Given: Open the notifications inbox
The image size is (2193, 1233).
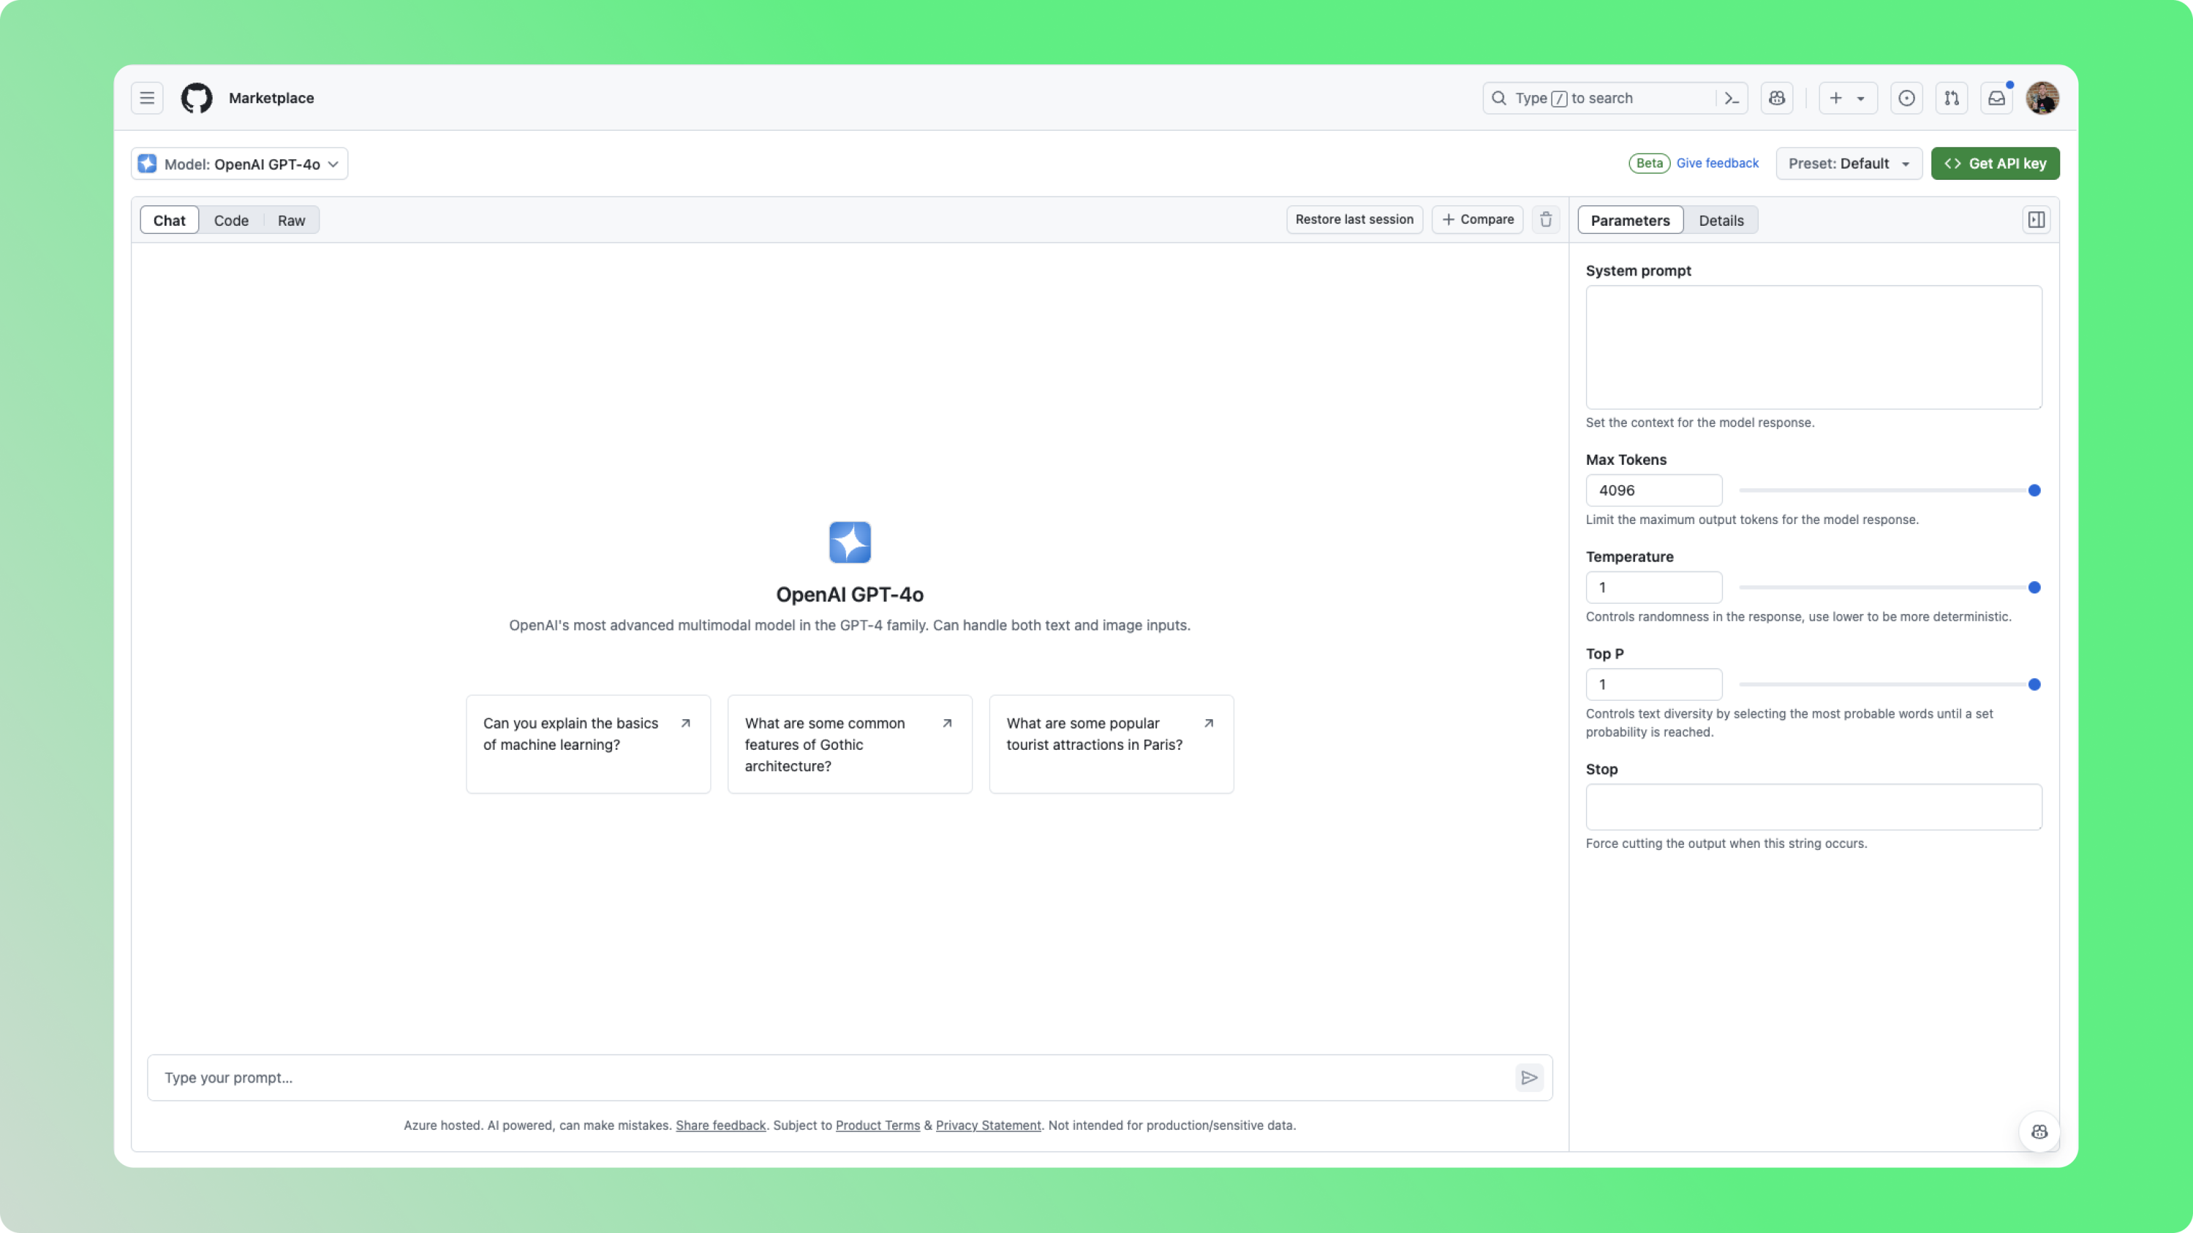Looking at the screenshot, I should pos(1996,98).
